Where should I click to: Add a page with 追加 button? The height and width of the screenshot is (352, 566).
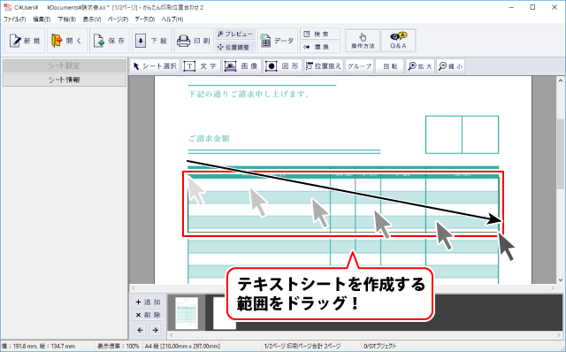coord(148,302)
